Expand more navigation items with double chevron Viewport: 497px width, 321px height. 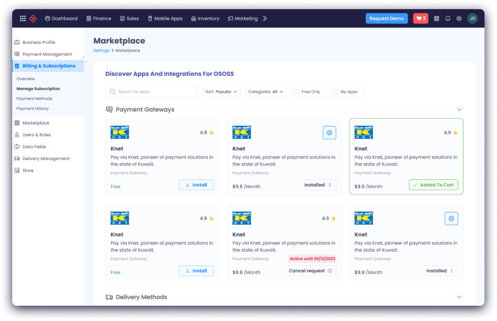point(265,18)
